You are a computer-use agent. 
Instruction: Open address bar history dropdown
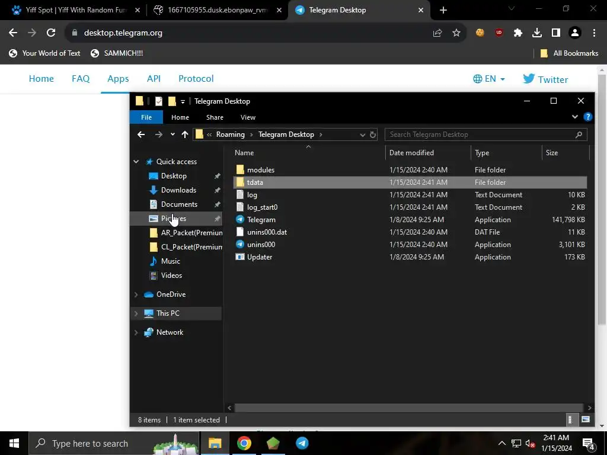(362, 134)
